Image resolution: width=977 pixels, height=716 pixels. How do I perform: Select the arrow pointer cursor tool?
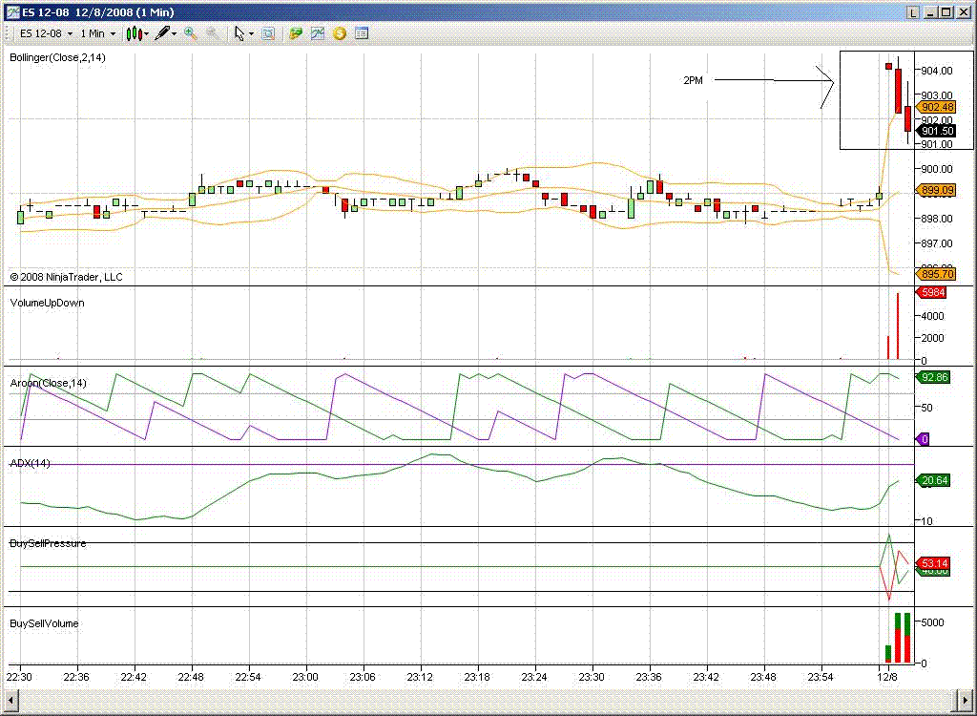click(x=239, y=33)
